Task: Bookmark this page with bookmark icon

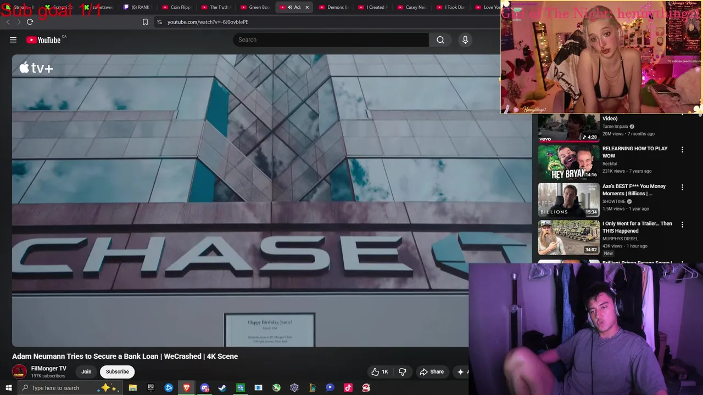Action: tap(145, 22)
